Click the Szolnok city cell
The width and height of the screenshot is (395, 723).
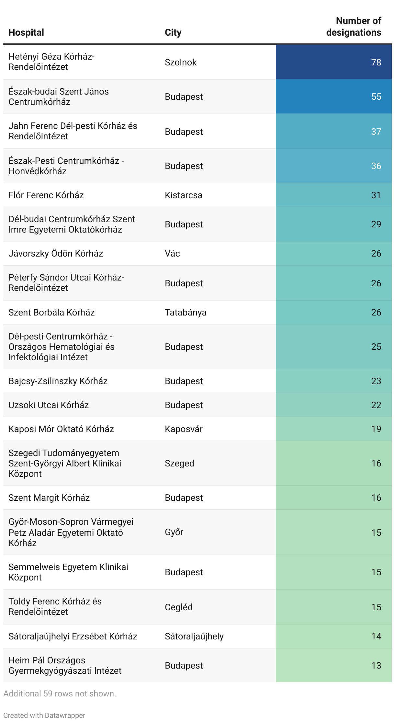(x=180, y=62)
